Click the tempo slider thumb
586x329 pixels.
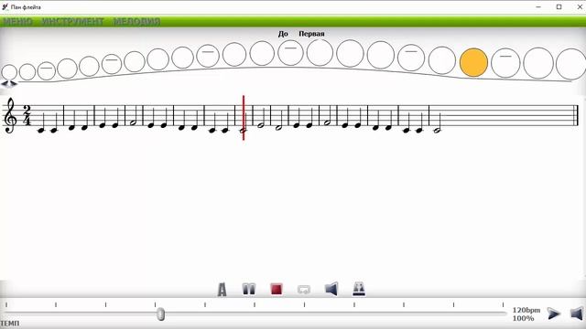tap(161, 314)
